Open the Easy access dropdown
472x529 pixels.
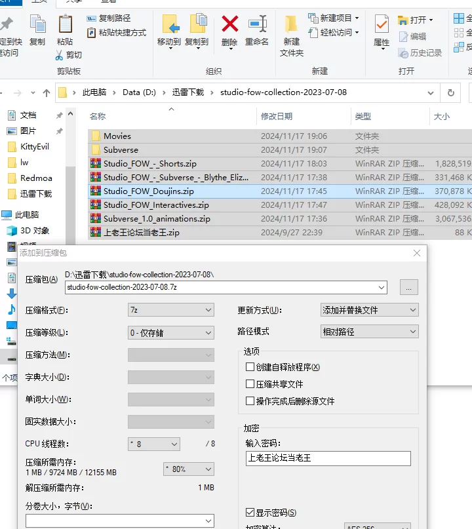(334, 33)
